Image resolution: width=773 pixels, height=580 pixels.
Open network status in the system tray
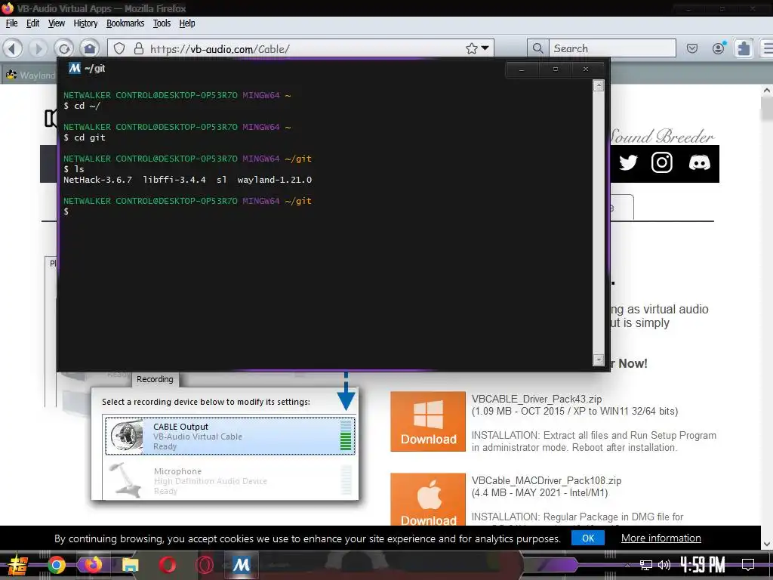pos(645,565)
